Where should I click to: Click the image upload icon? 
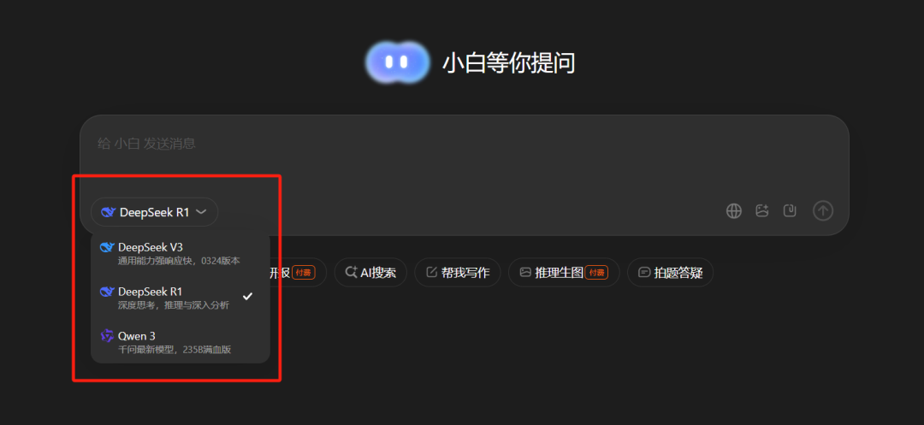762,210
